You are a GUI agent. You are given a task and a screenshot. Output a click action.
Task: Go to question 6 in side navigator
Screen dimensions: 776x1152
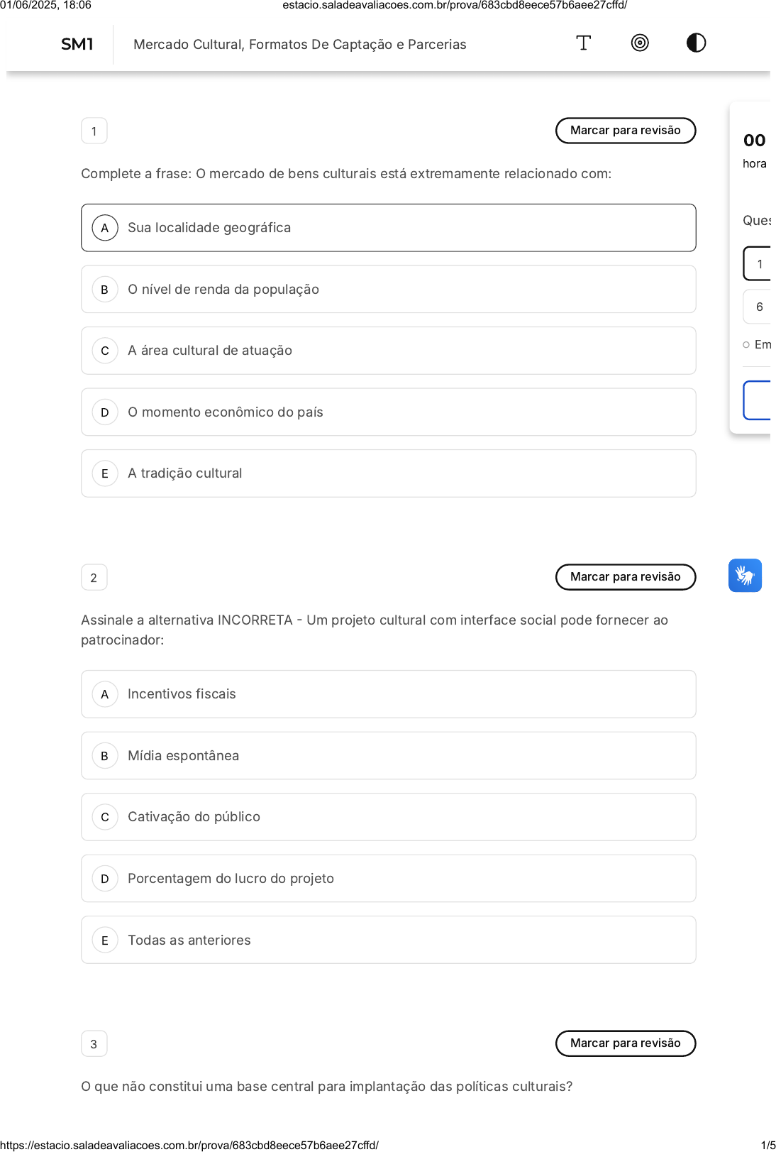[759, 307]
